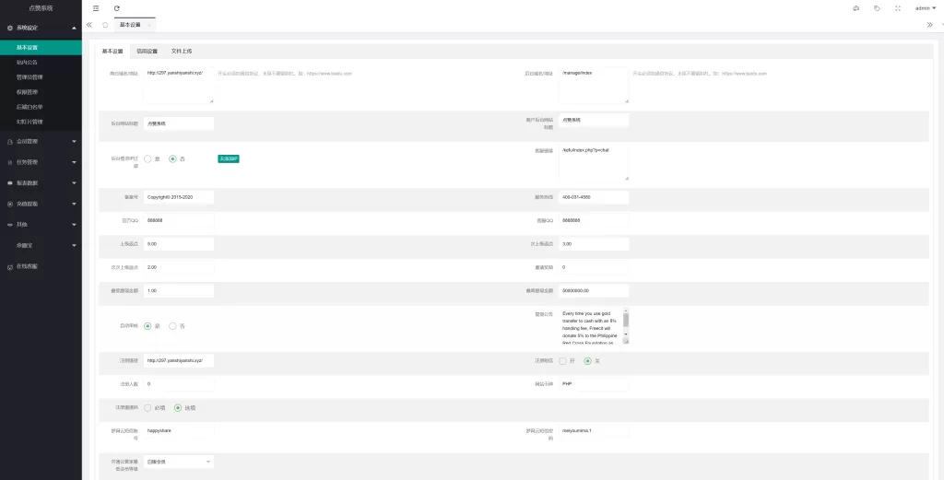Click the cloud icon left of the tag icon
The image size is (944, 480).
(x=855, y=8)
